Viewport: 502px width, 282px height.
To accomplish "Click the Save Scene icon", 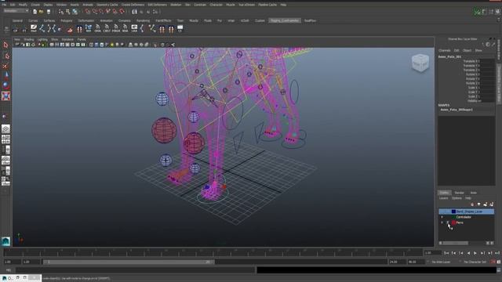I will (49, 12).
